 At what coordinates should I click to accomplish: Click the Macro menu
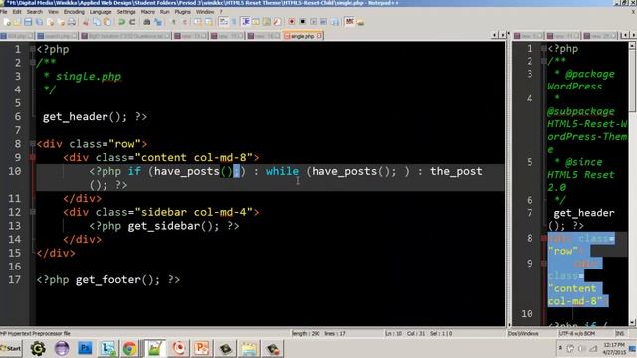[148, 12]
